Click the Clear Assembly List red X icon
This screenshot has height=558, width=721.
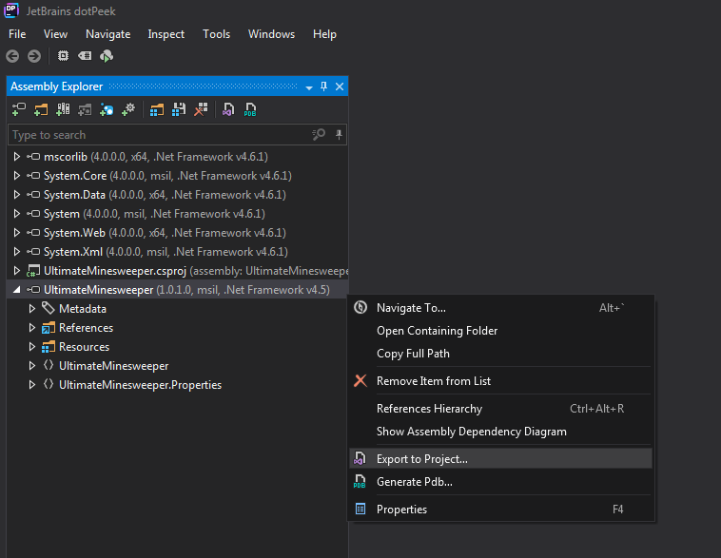[x=201, y=109]
